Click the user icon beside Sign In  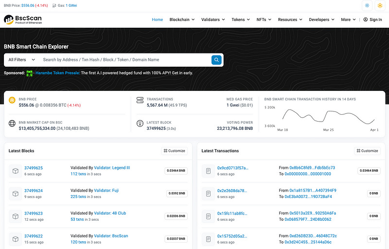366,19
